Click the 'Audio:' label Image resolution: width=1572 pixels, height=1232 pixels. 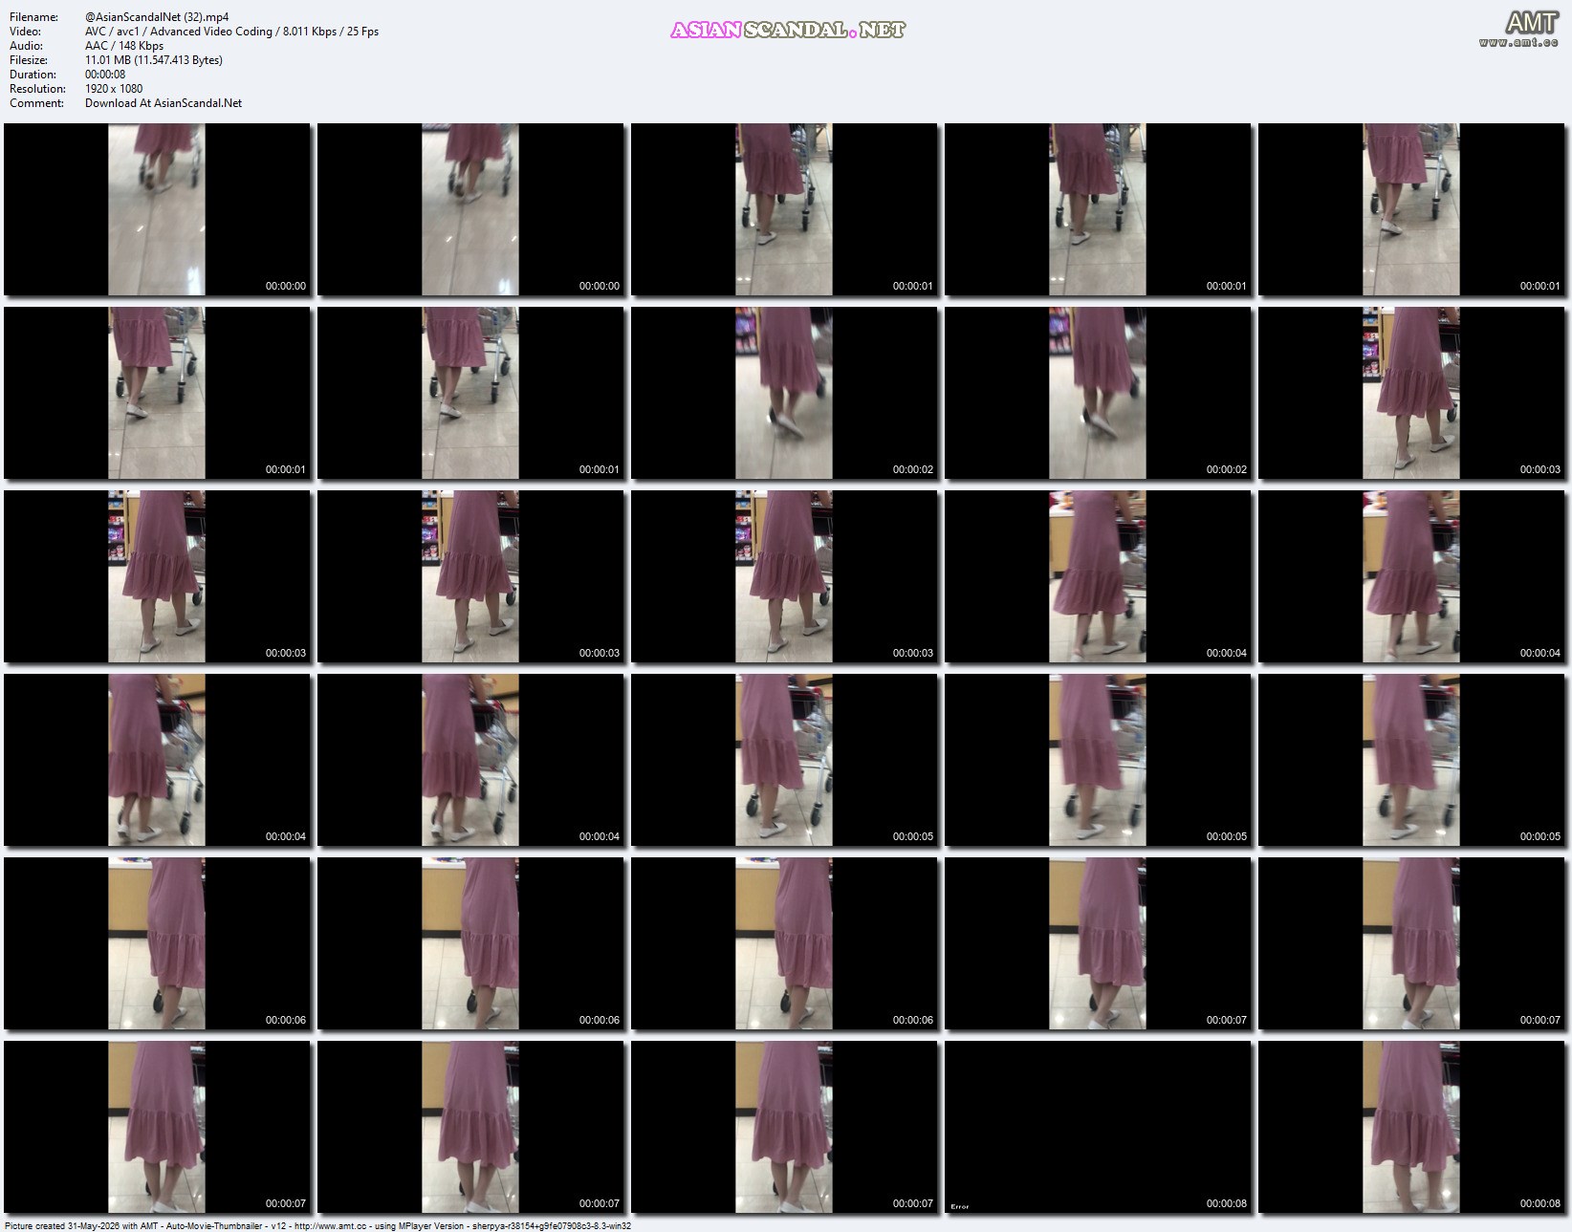point(26,46)
